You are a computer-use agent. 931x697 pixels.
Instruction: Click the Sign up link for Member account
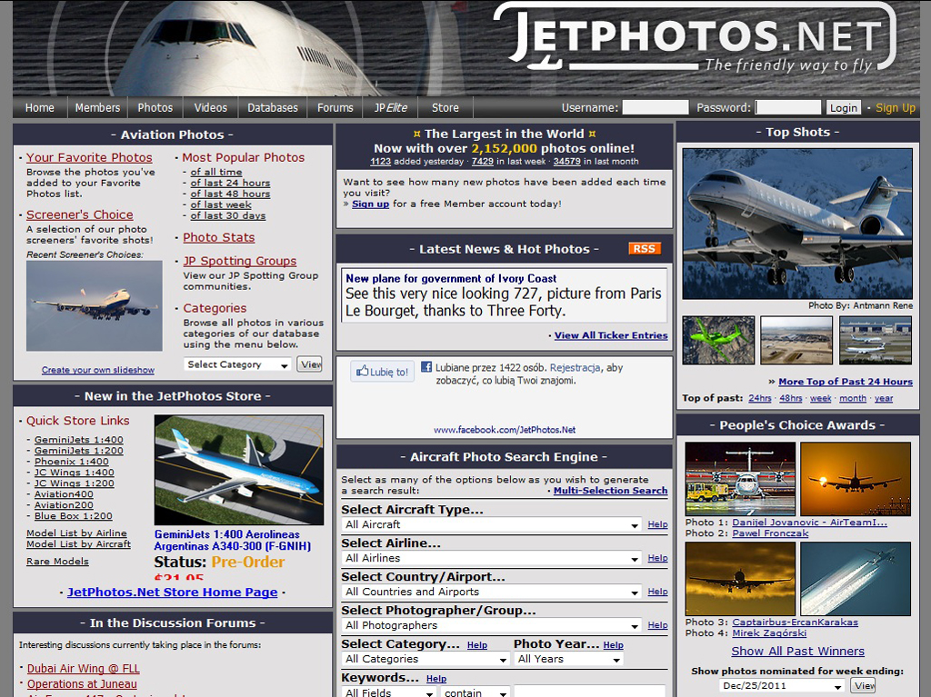pyautogui.click(x=371, y=204)
